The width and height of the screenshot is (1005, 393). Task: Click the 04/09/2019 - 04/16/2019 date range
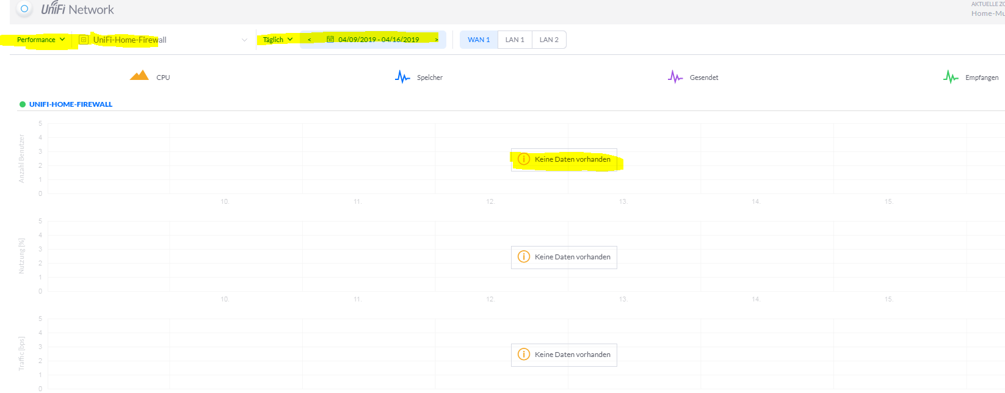[379, 40]
